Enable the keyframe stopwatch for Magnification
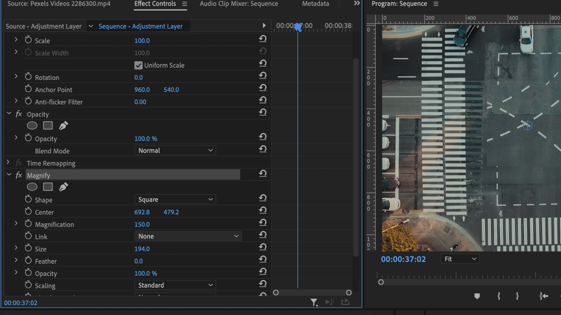Viewport: 561px width, 315px height. 28,224
